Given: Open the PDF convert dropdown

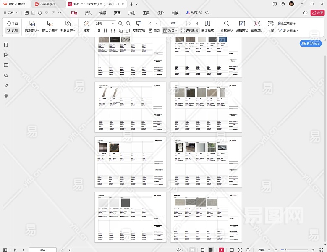Looking at the screenshot, I should coord(31,31).
